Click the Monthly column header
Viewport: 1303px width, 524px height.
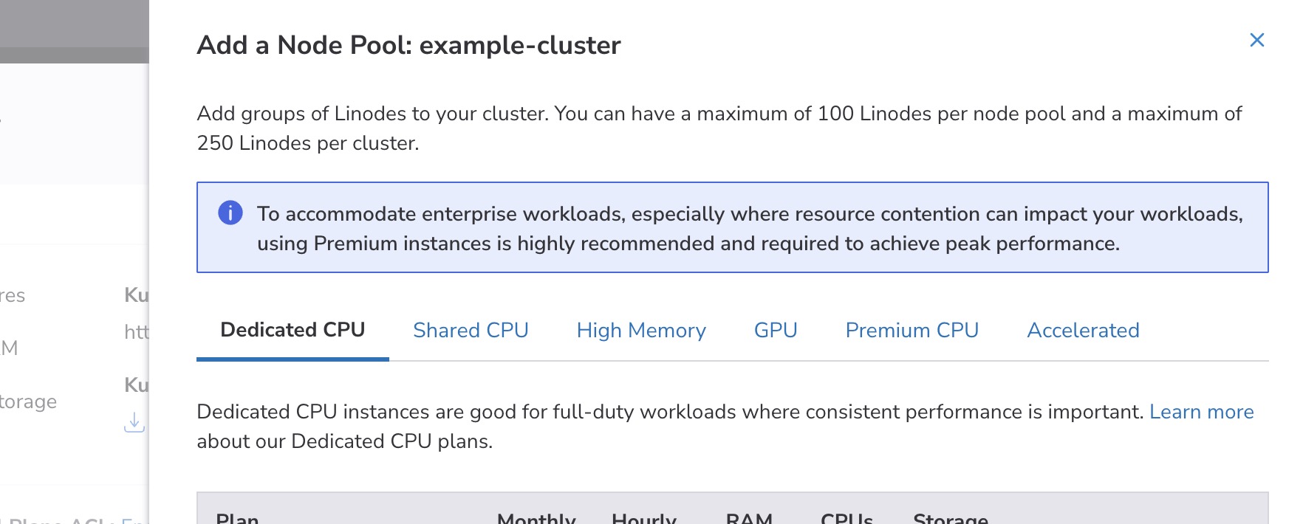click(x=536, y=518)
